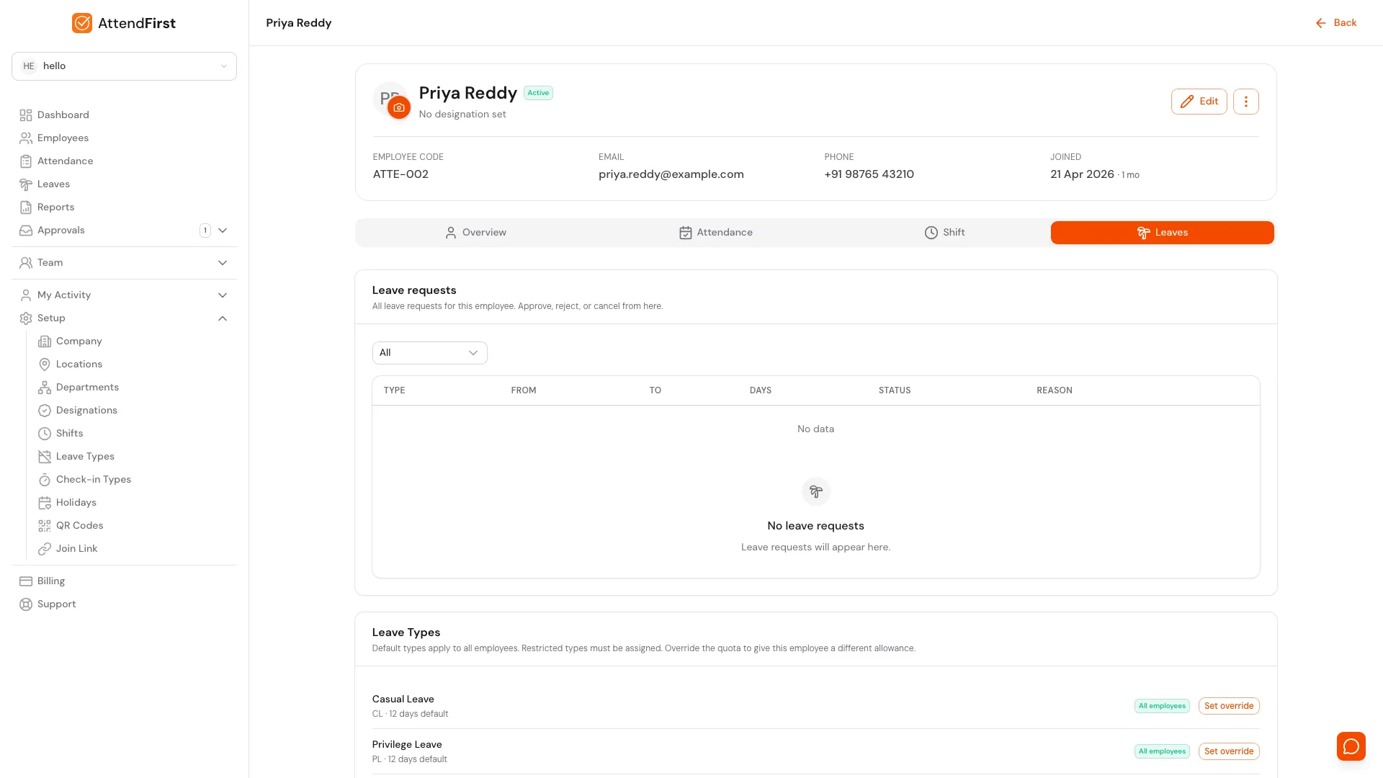Click the My Activity person icon
1383x778 pixels.
[x=26, y=295]
